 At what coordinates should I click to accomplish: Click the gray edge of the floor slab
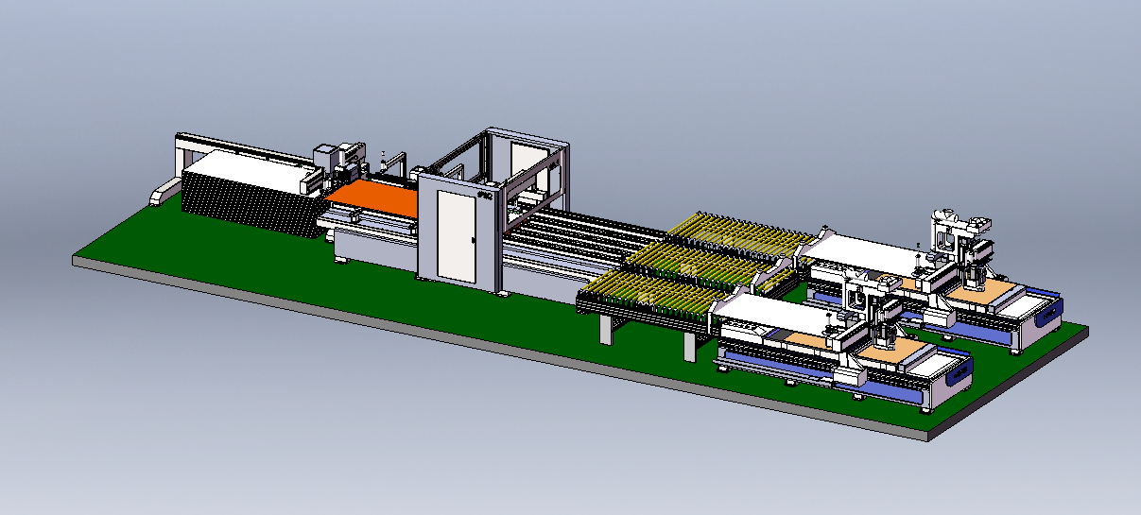tap(473, 342)
